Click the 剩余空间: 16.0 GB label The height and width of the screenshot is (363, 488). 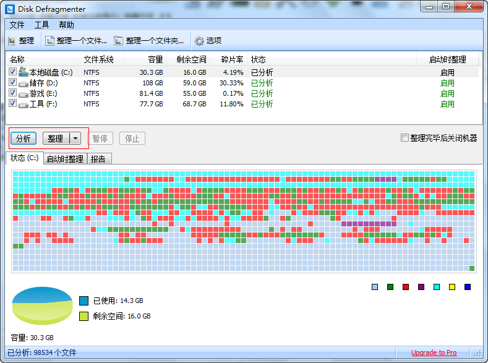click(122, 317)
